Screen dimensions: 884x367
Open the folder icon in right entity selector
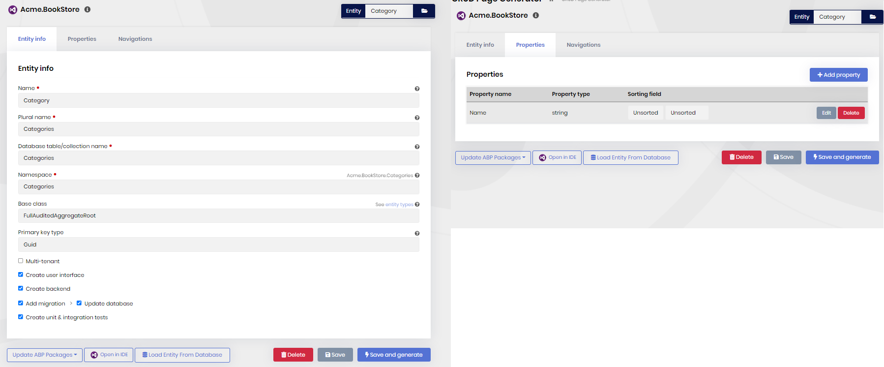click(x=873, y=17)
